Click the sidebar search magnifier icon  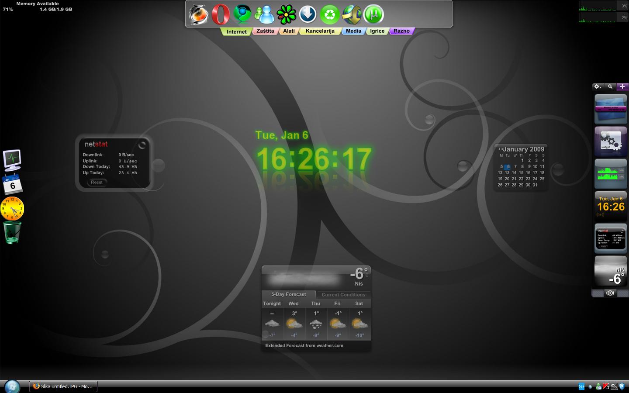610,86
